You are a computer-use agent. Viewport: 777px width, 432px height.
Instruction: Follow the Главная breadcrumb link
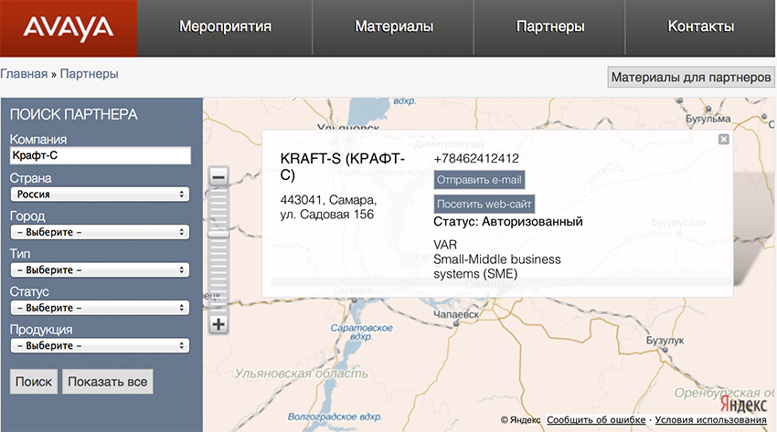[24, 74]
